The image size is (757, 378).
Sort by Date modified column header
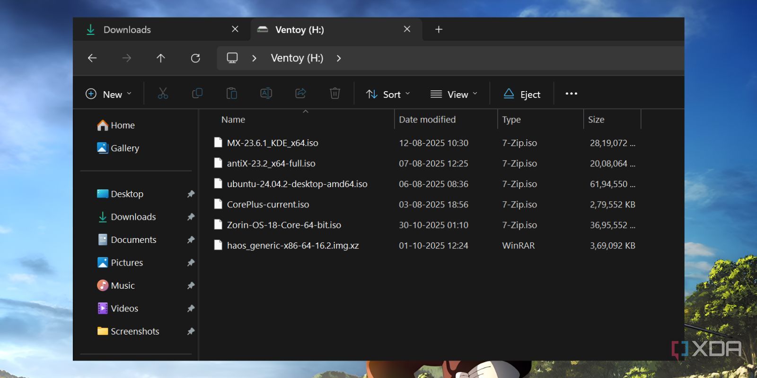coord(427,120)
